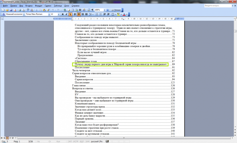Go to Концепция шанса in the contents

point(125,104)
